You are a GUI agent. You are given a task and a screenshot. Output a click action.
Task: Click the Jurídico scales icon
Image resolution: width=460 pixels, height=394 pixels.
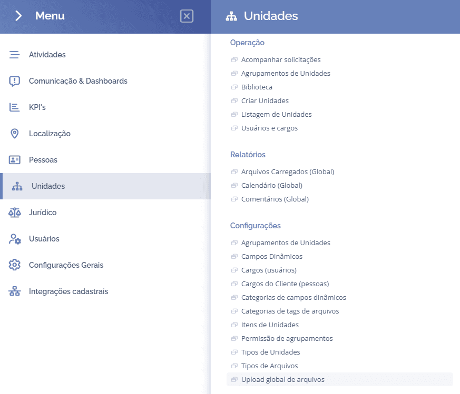[x=14, y=213]
